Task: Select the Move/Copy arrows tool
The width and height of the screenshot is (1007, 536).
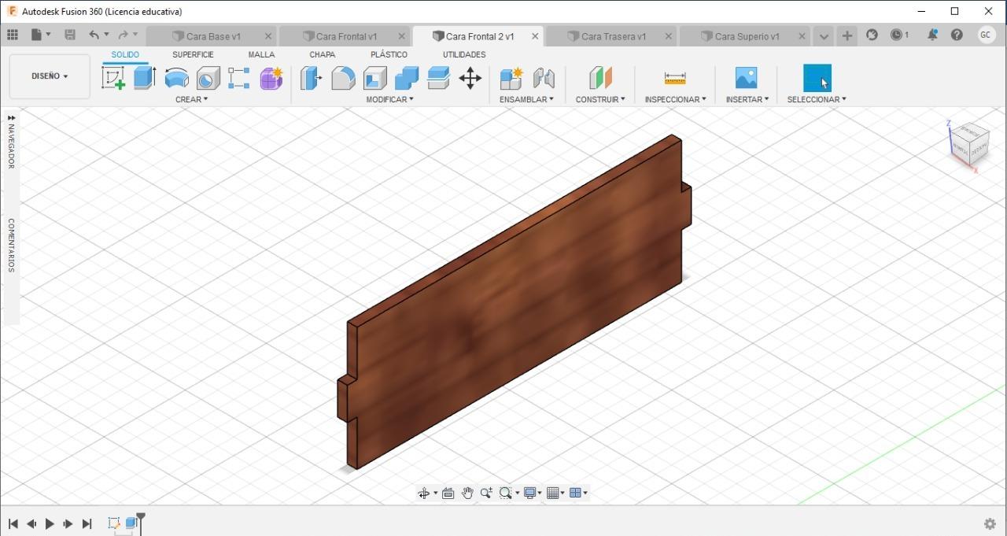Action: pyautogui.click(x=470, y=78)
